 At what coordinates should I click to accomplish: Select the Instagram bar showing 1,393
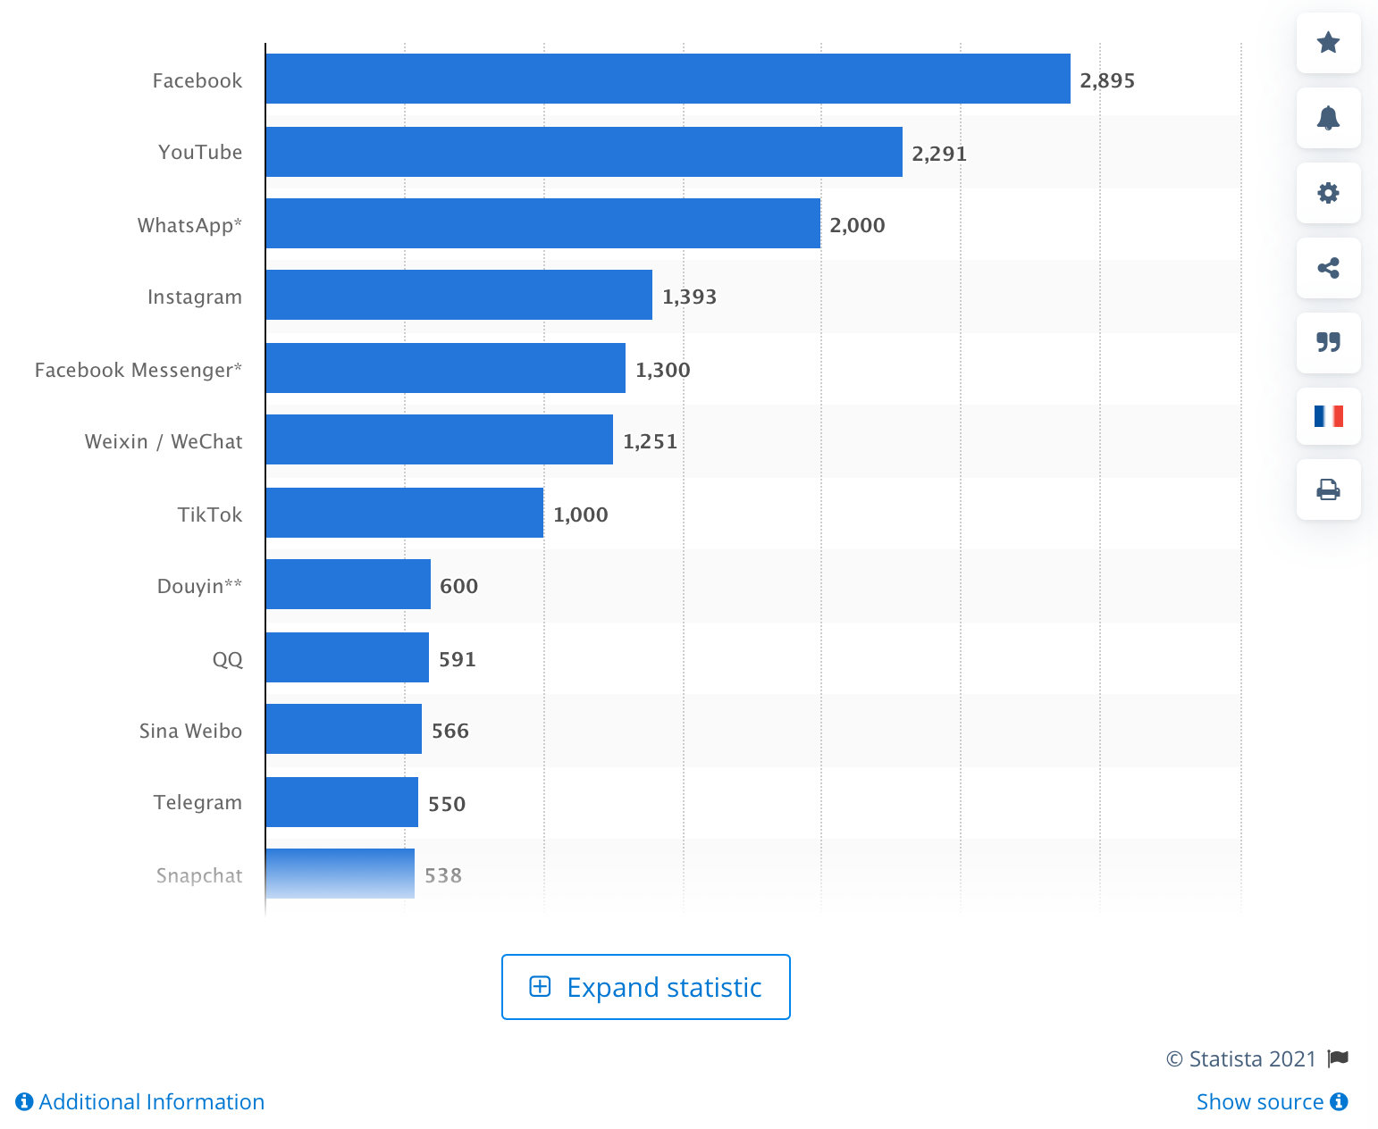(x=458, y=295)
